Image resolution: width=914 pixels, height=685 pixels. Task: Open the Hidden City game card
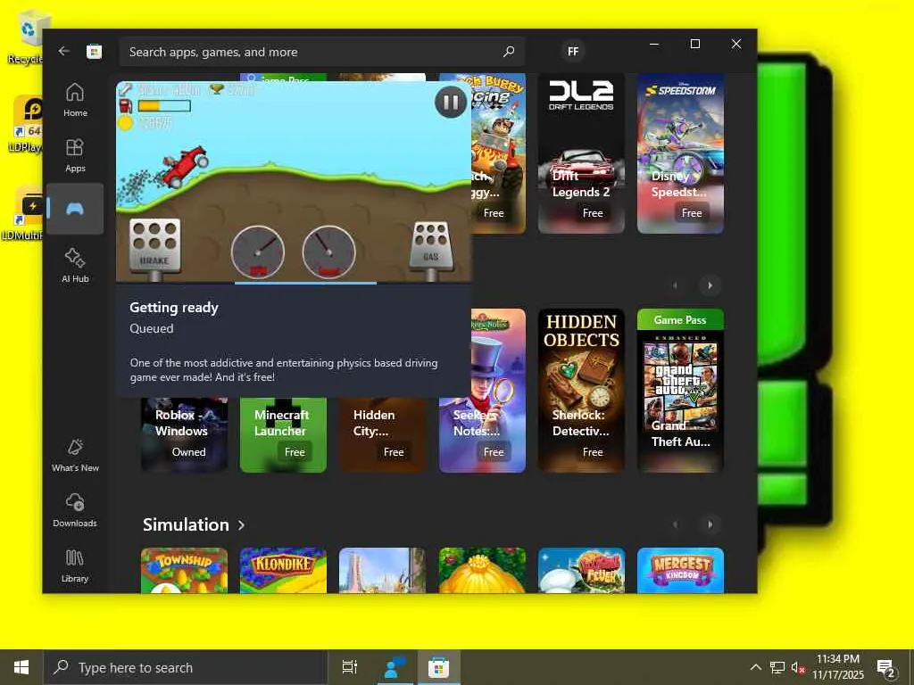click(382, 434)
